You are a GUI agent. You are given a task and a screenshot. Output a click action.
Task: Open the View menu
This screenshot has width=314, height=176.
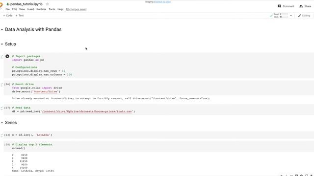pyautogui.click(x=22, y=9)
